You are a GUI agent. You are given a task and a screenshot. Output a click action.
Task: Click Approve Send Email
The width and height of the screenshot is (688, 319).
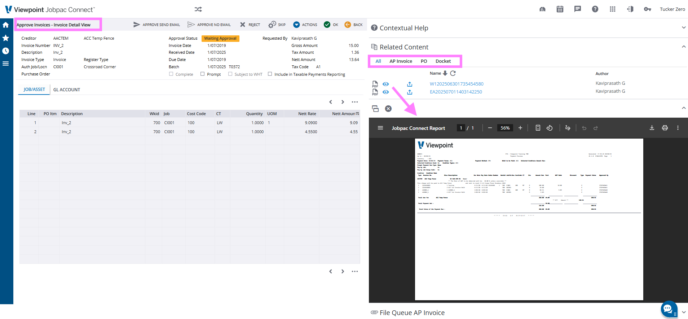(157, 25)
